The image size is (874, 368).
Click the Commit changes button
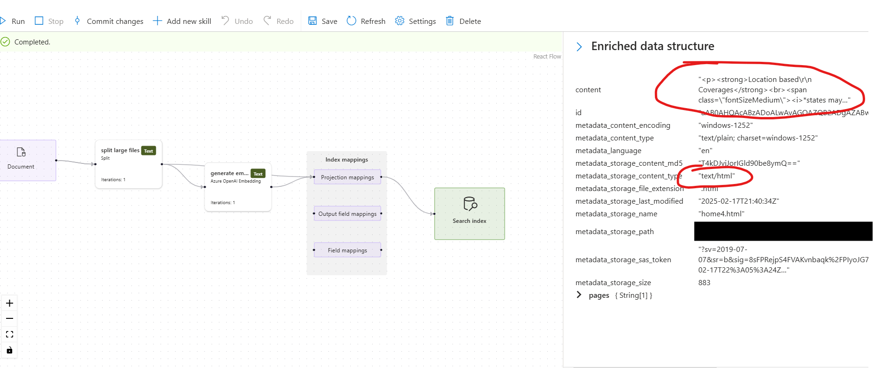click(x=109, y=21)
